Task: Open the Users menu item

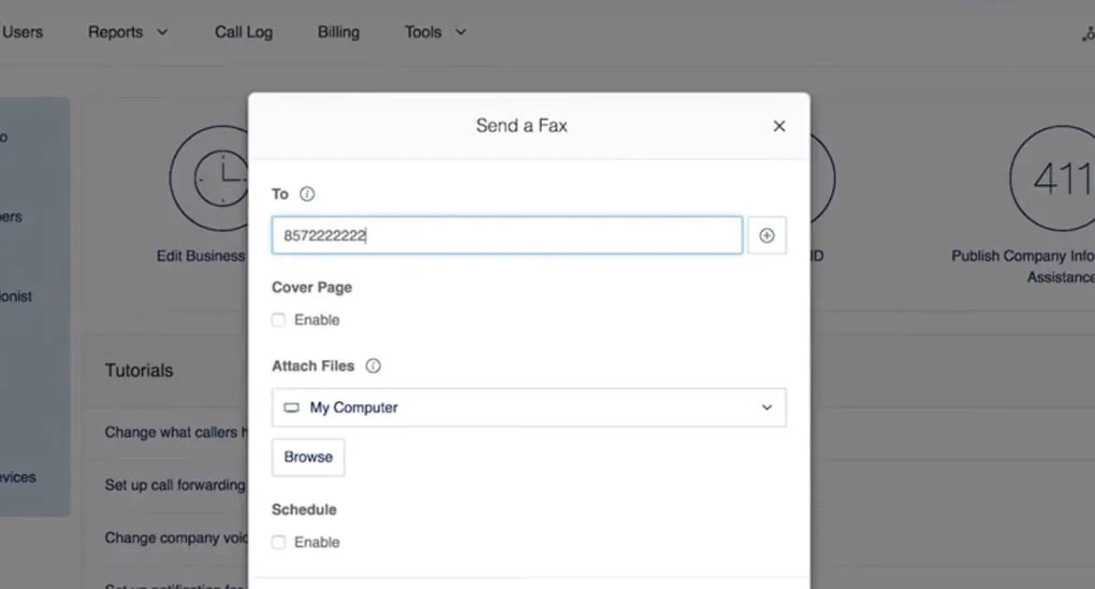Action: click(x=22, y=32)
